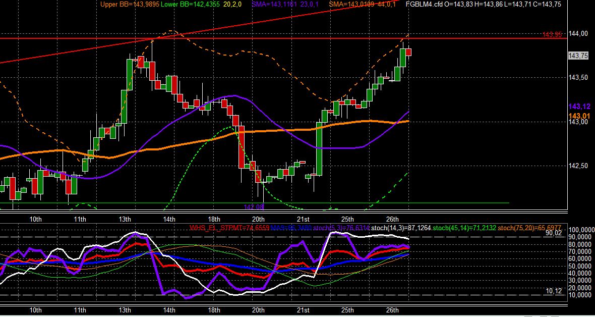This screenshot has height=317, width=595.
Task: Click the tall green breakout candle after 21st
Action: 319,148
